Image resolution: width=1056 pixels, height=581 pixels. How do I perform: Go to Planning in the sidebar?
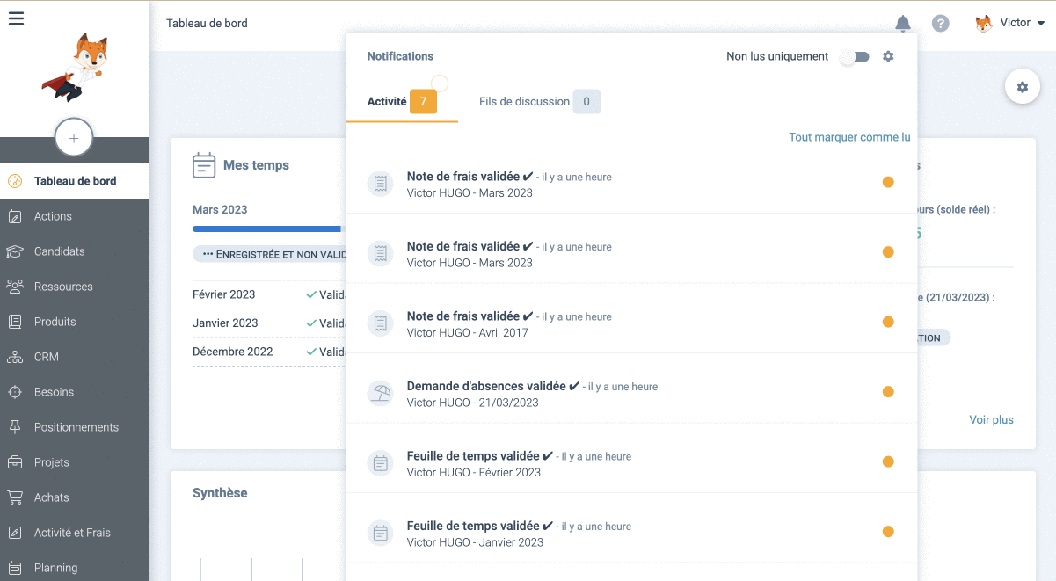point(55,568)
